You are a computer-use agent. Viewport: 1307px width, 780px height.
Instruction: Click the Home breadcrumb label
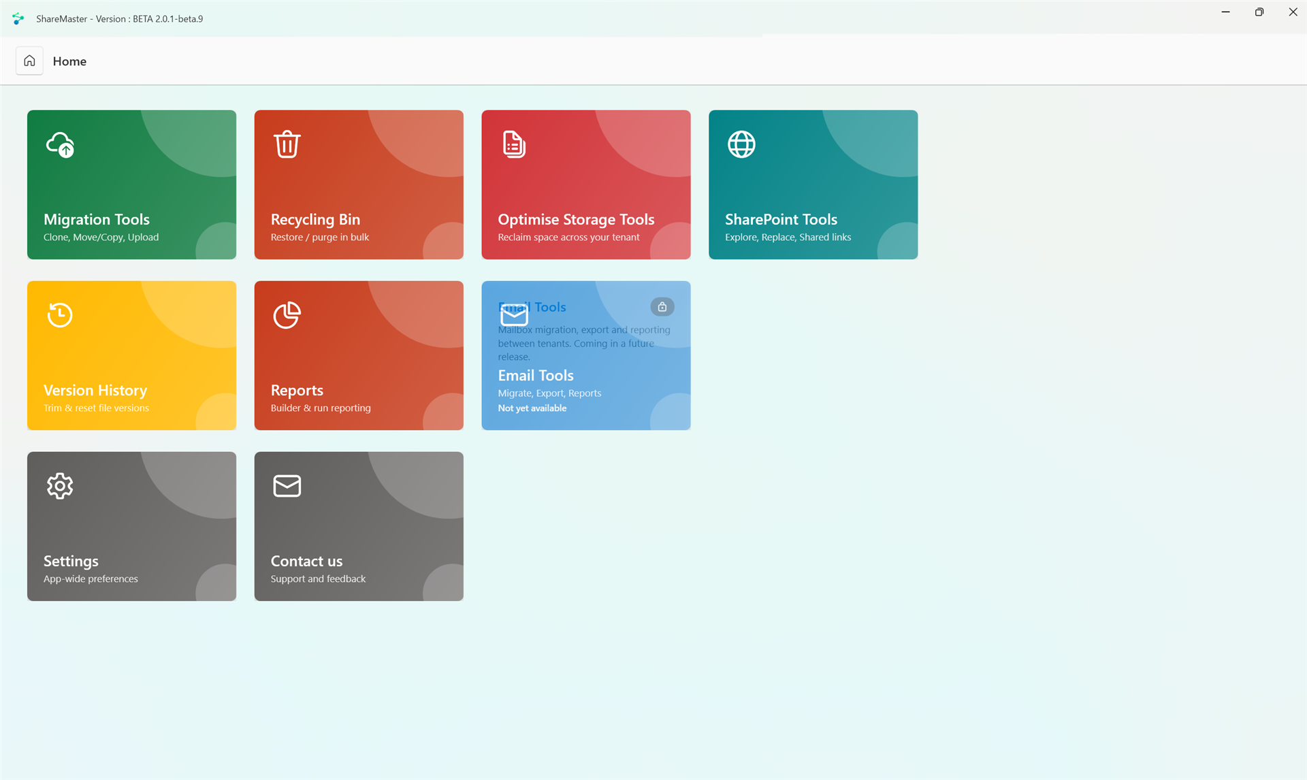tap(69, 61)
